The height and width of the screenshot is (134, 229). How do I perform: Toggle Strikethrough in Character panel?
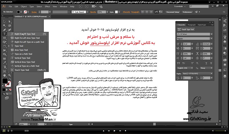pyautogui.click(x=211, y=63)
